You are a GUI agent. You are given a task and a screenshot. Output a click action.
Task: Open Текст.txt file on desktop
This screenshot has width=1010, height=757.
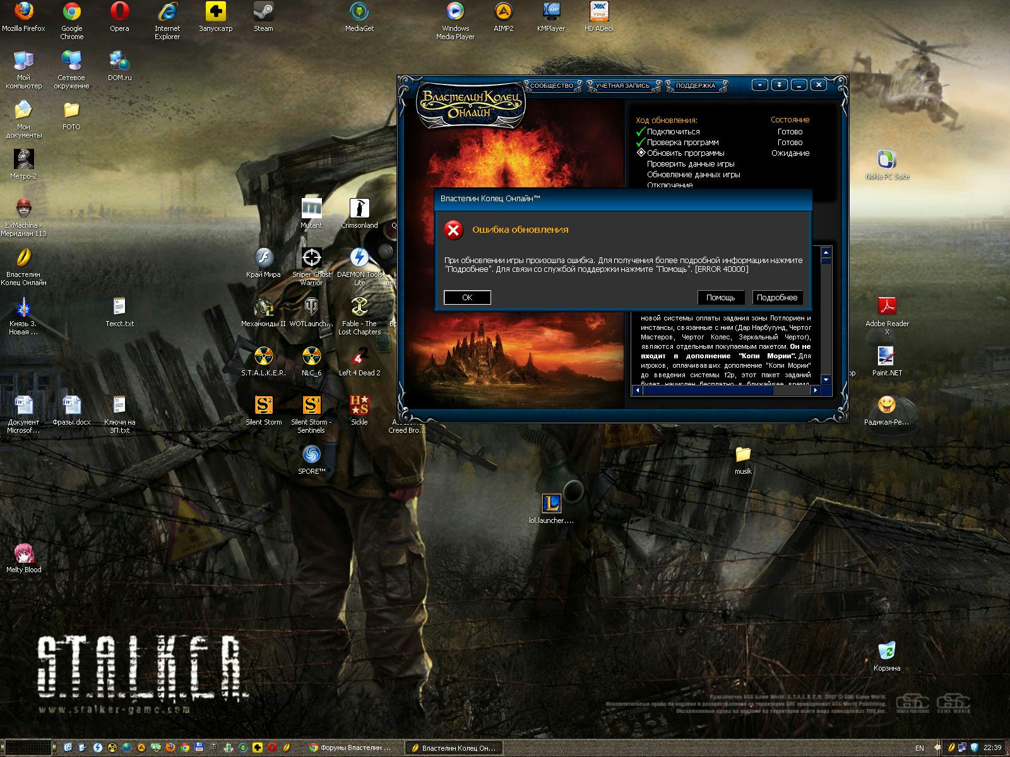(119, 312)
